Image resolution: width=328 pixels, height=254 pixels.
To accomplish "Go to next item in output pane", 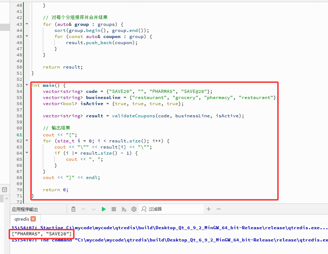I will 94,209.
